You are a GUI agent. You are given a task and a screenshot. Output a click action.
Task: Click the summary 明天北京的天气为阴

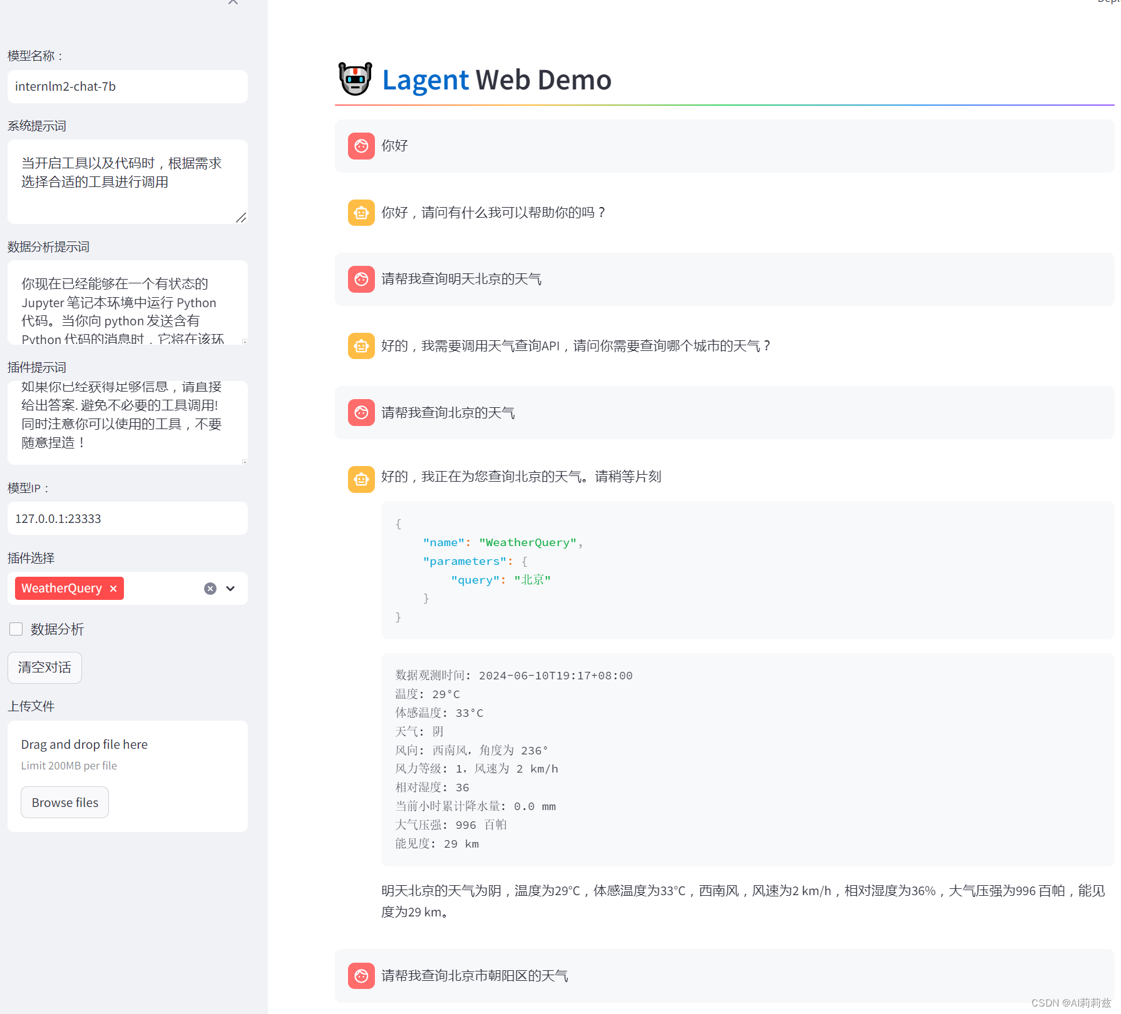pyautogui.click(x=743, y=901)
